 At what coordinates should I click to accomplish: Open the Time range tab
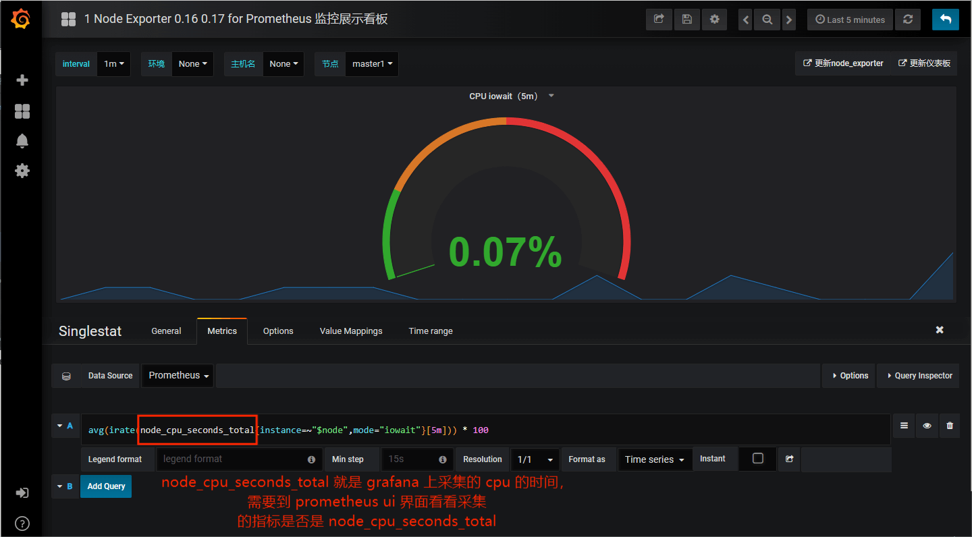click(x=431, y=331)
